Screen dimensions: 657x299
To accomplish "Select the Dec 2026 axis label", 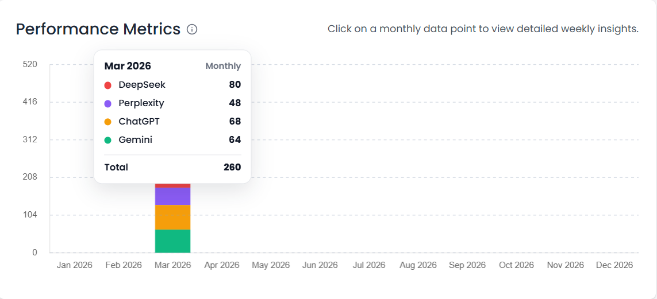I will pos(614,265).
